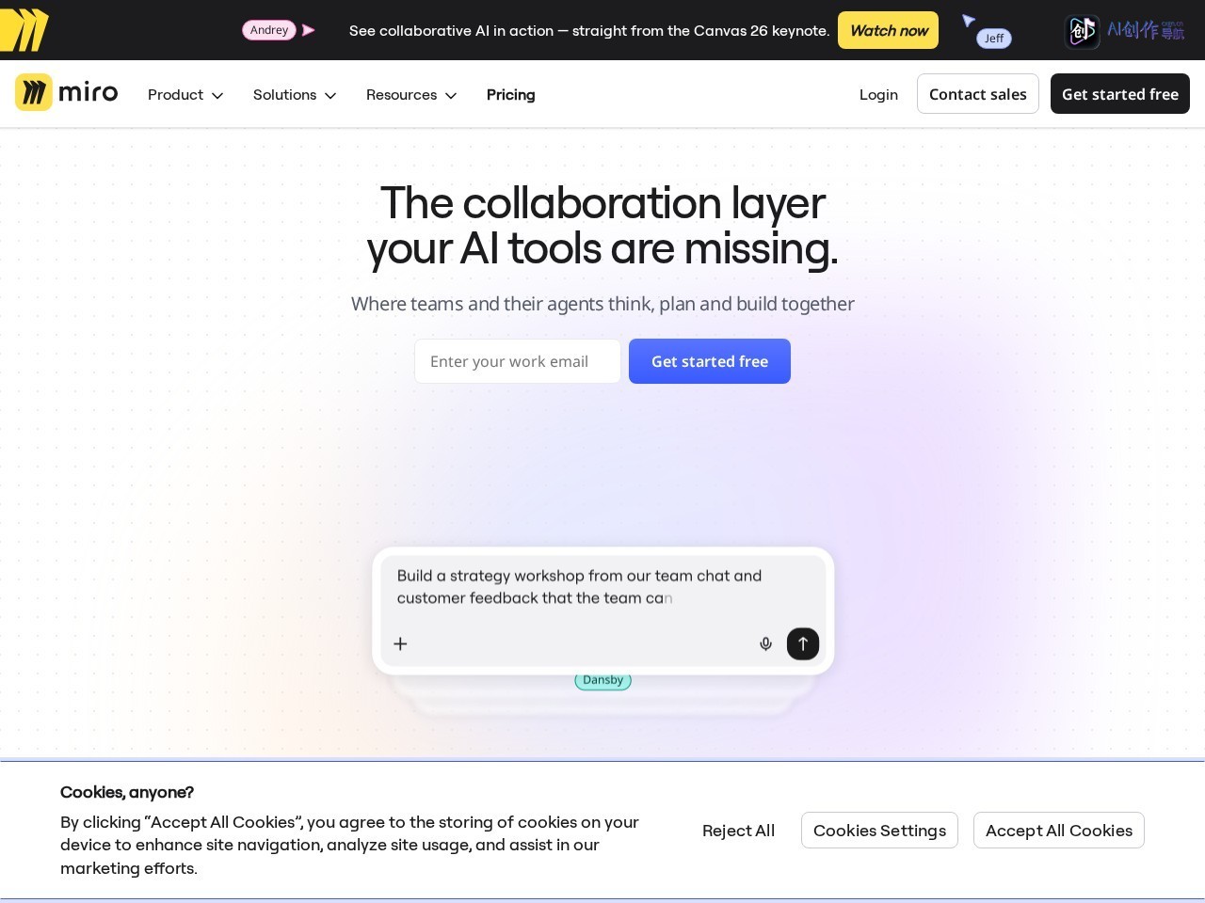Click the headline "The collaboration layer"
This screenshot has width=1205, height=903.
click(602, 203)
